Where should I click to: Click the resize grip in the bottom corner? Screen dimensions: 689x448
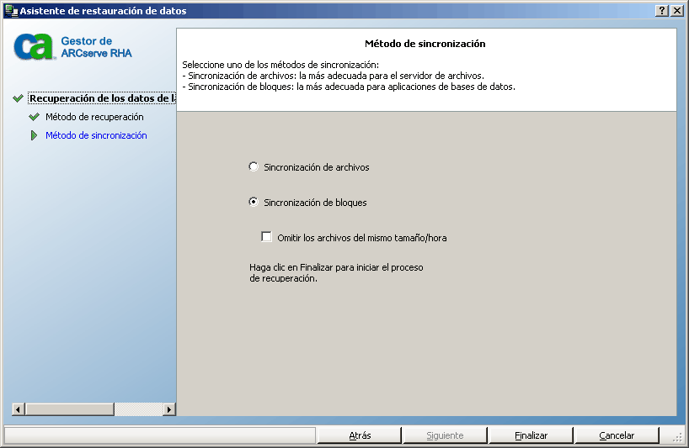677,436
